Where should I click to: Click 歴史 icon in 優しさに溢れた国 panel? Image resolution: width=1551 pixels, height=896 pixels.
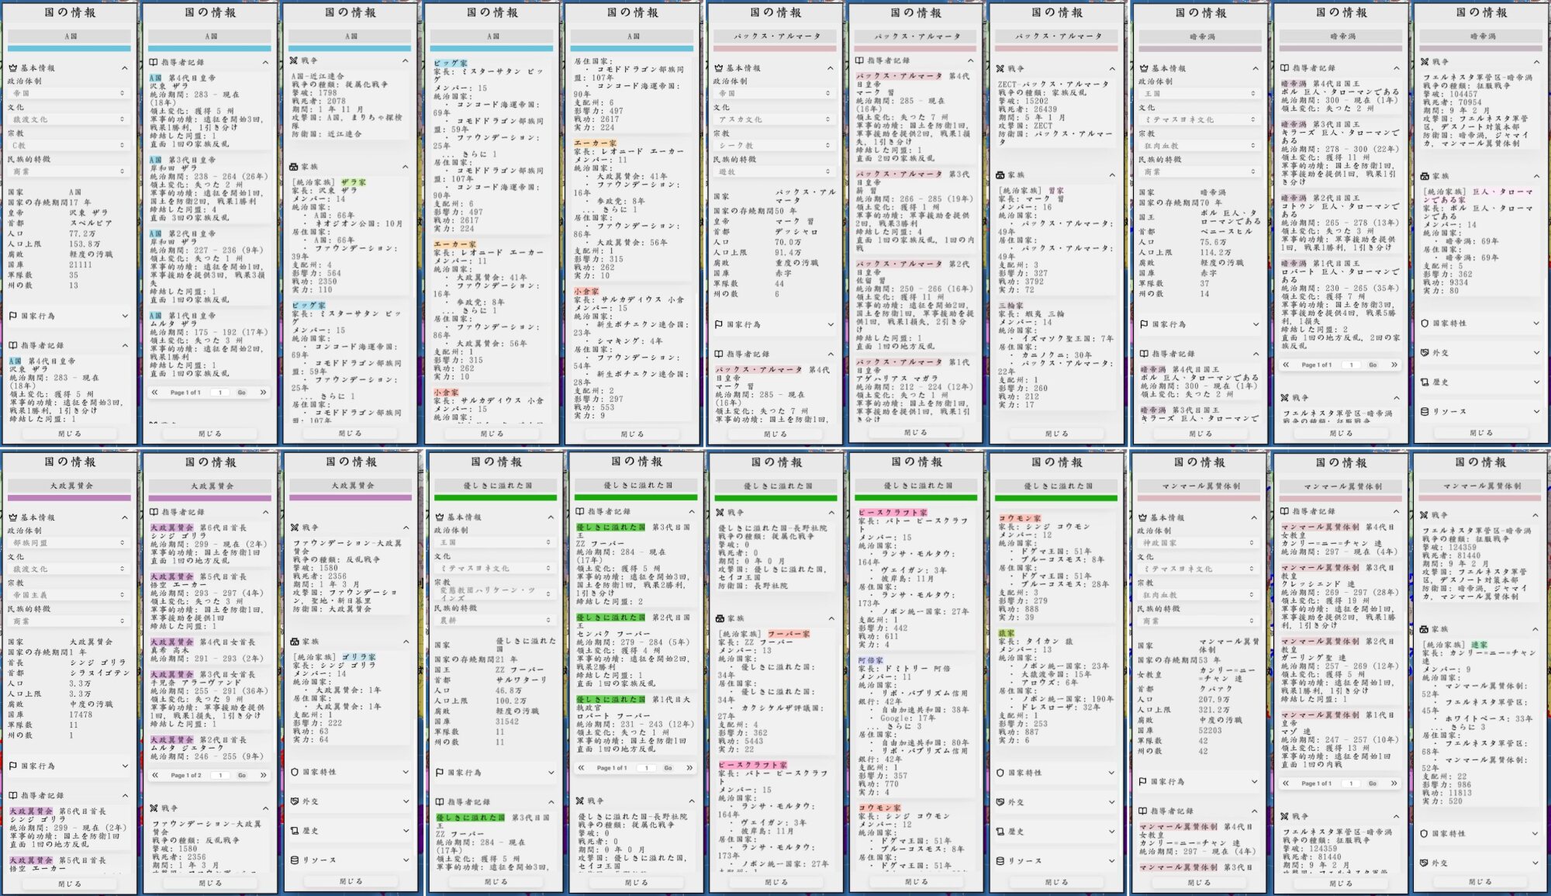coord(1001,832)
